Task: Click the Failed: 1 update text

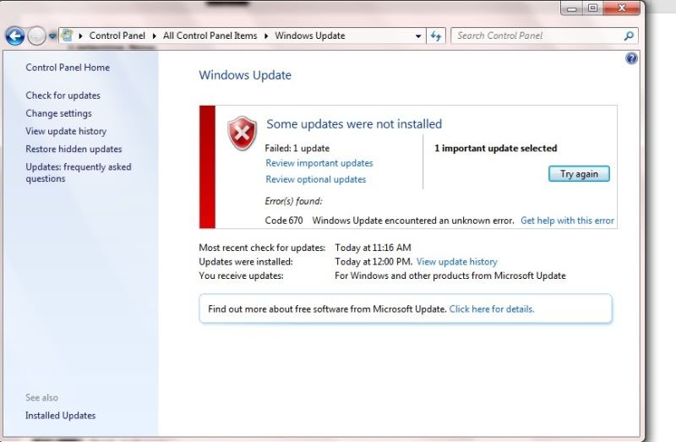Action: [x=297, y=149]
